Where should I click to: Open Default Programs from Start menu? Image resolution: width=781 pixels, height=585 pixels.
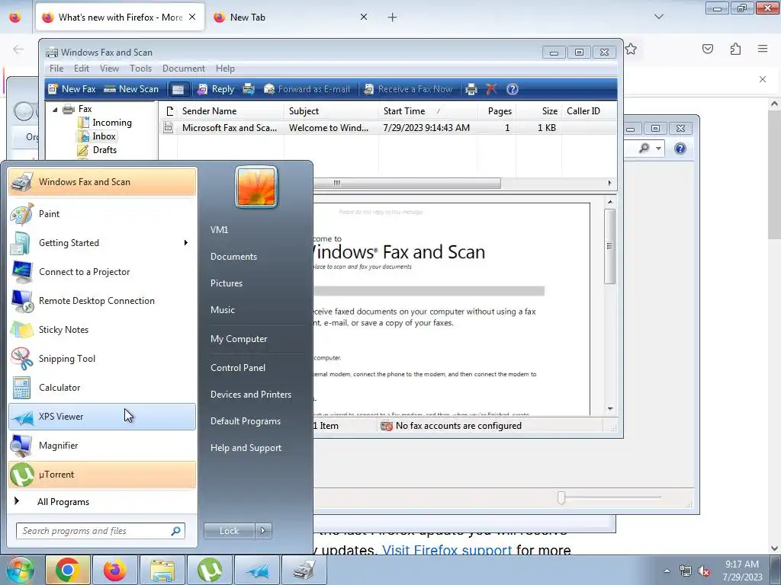[x=245, y=421]
